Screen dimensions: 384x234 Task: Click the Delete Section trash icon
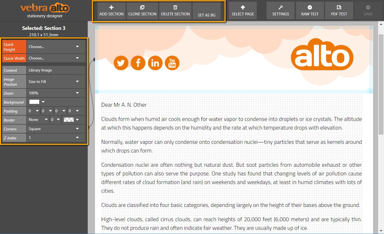[175, 8]
